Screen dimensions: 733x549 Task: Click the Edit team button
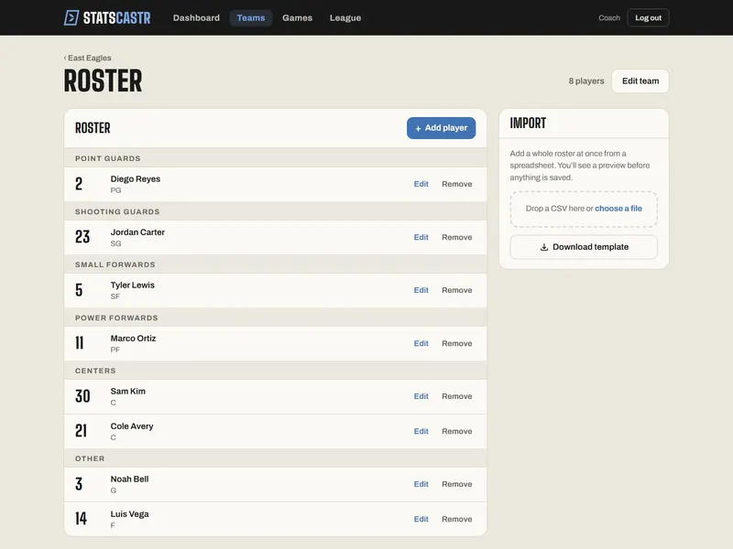(640, 81)
